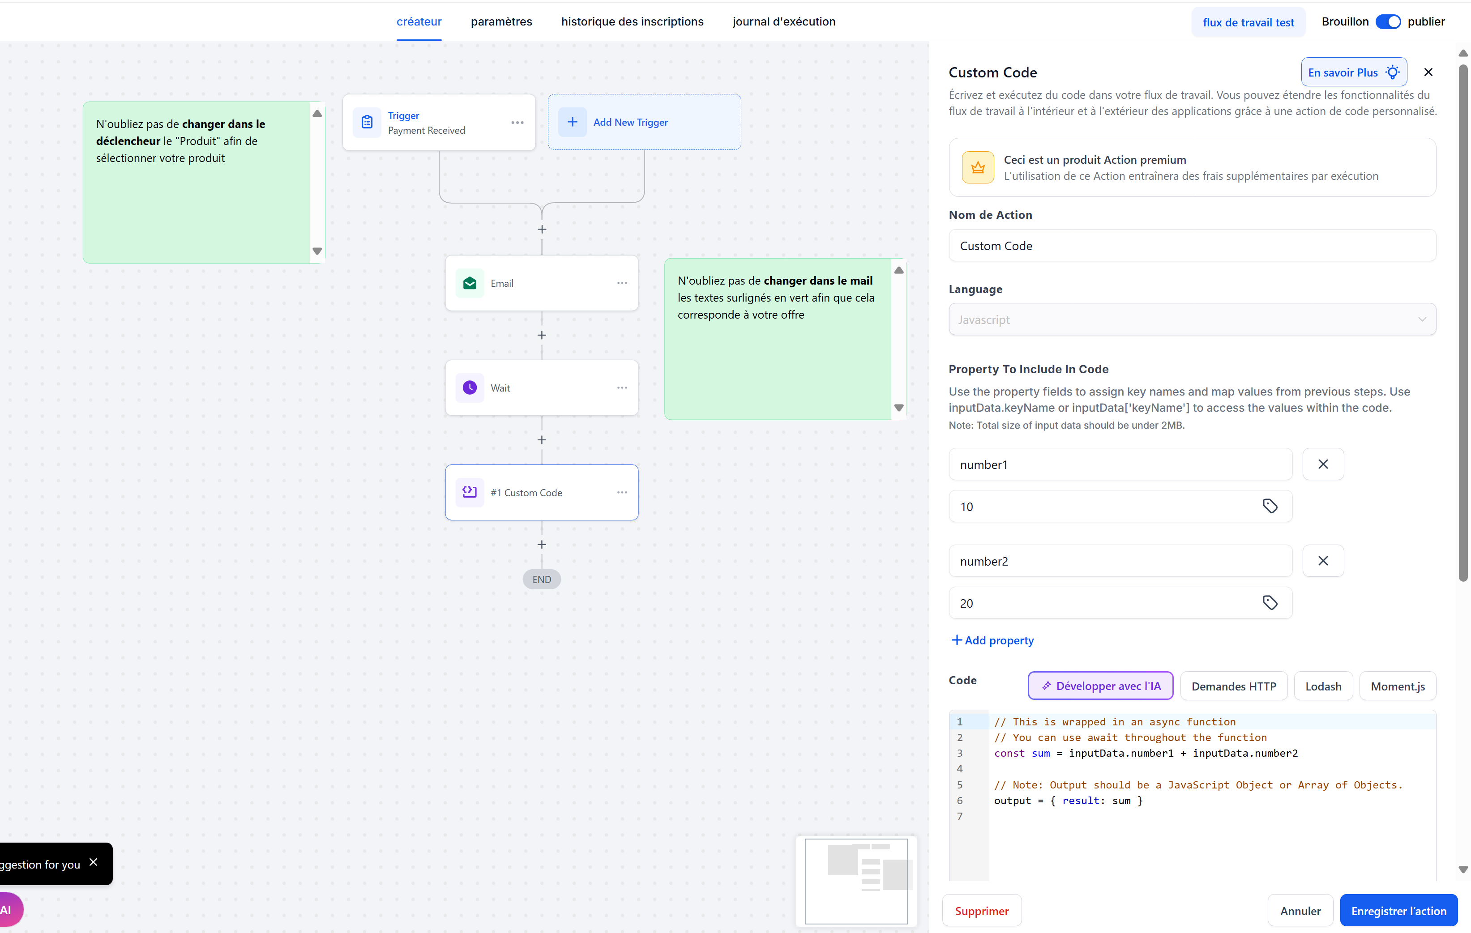1471x933 pixels.
Task: Dismiss the suggestion for you popup
Action: point(94,862)
